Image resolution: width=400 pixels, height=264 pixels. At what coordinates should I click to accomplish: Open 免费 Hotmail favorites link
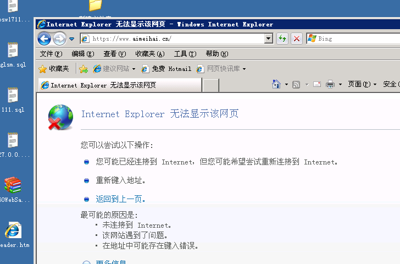(166, 69)
